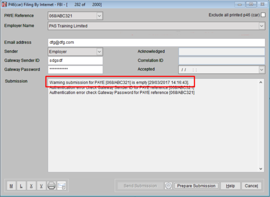Screen dimensions: 270x197
Task: Click Prepare Submission
Action: (x=196, y=186)
